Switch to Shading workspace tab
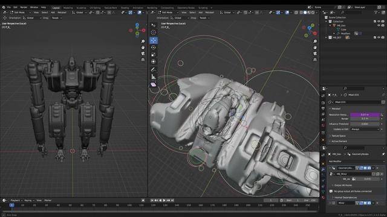The image size is (387, 217). pos(125,8)
